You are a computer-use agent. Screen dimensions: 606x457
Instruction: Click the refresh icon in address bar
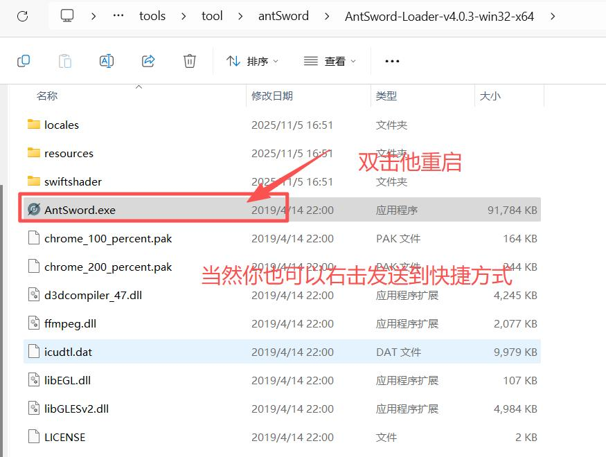click(x=22, y=16)
